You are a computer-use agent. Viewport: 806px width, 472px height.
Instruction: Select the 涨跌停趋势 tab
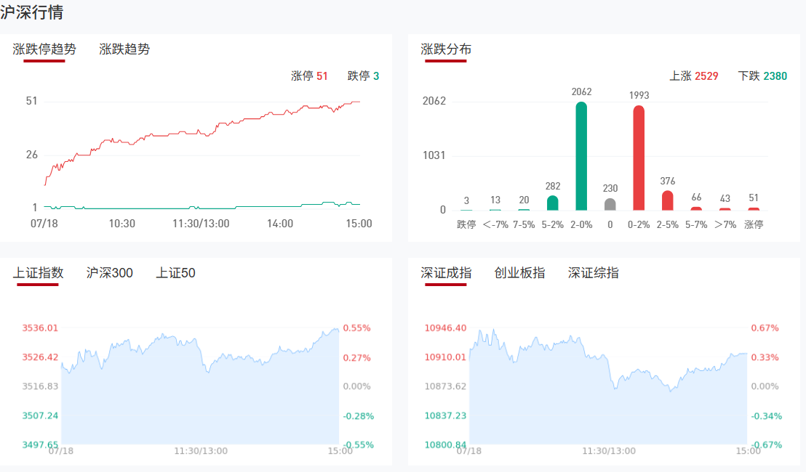44,49
